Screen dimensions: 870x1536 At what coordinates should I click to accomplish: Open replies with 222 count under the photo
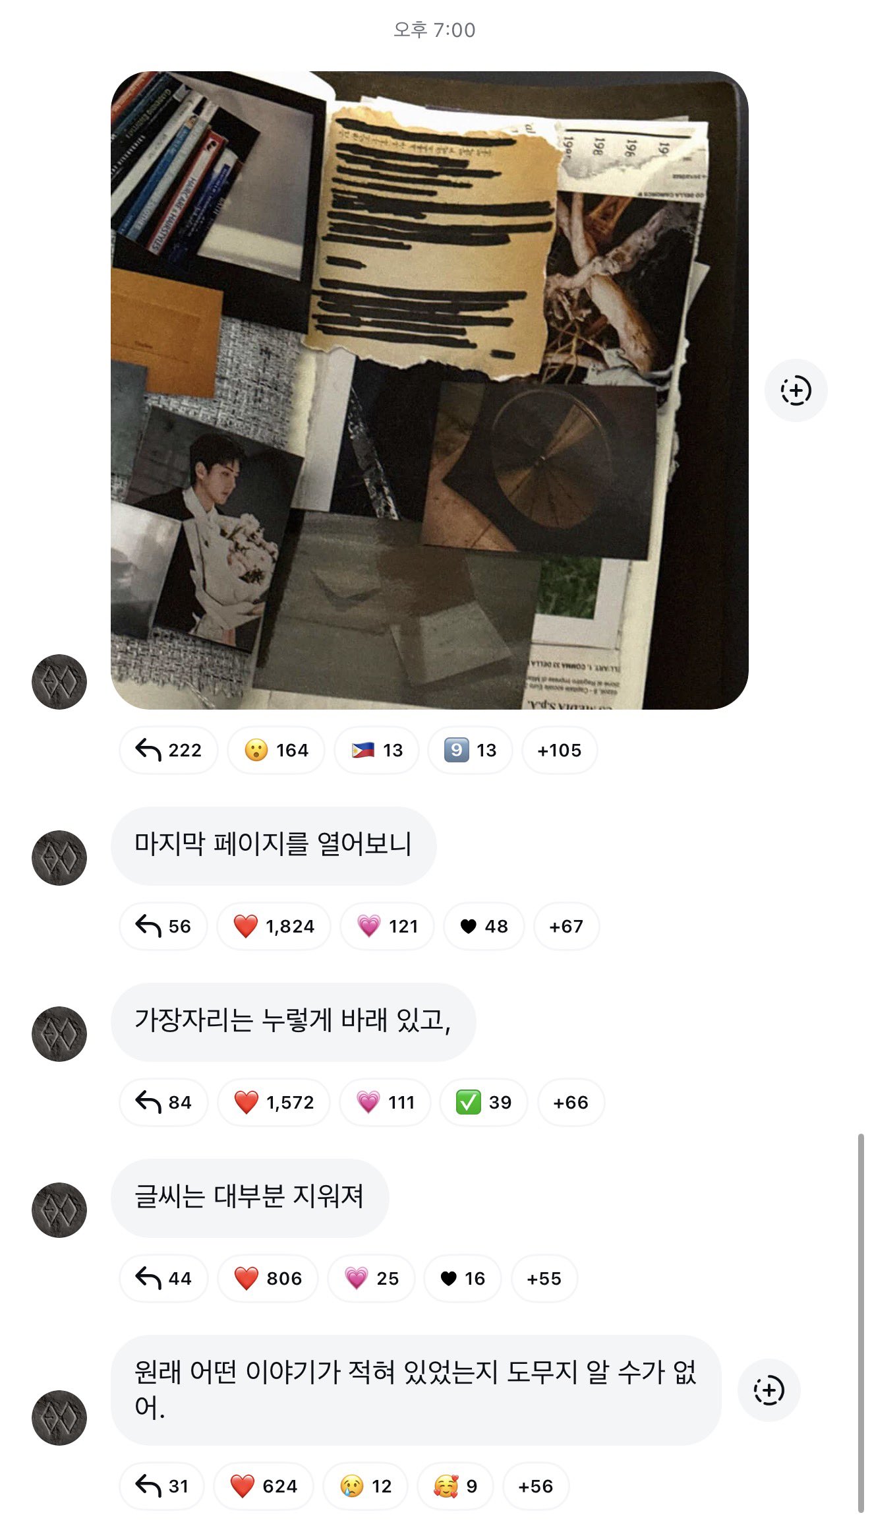point(169,750)
